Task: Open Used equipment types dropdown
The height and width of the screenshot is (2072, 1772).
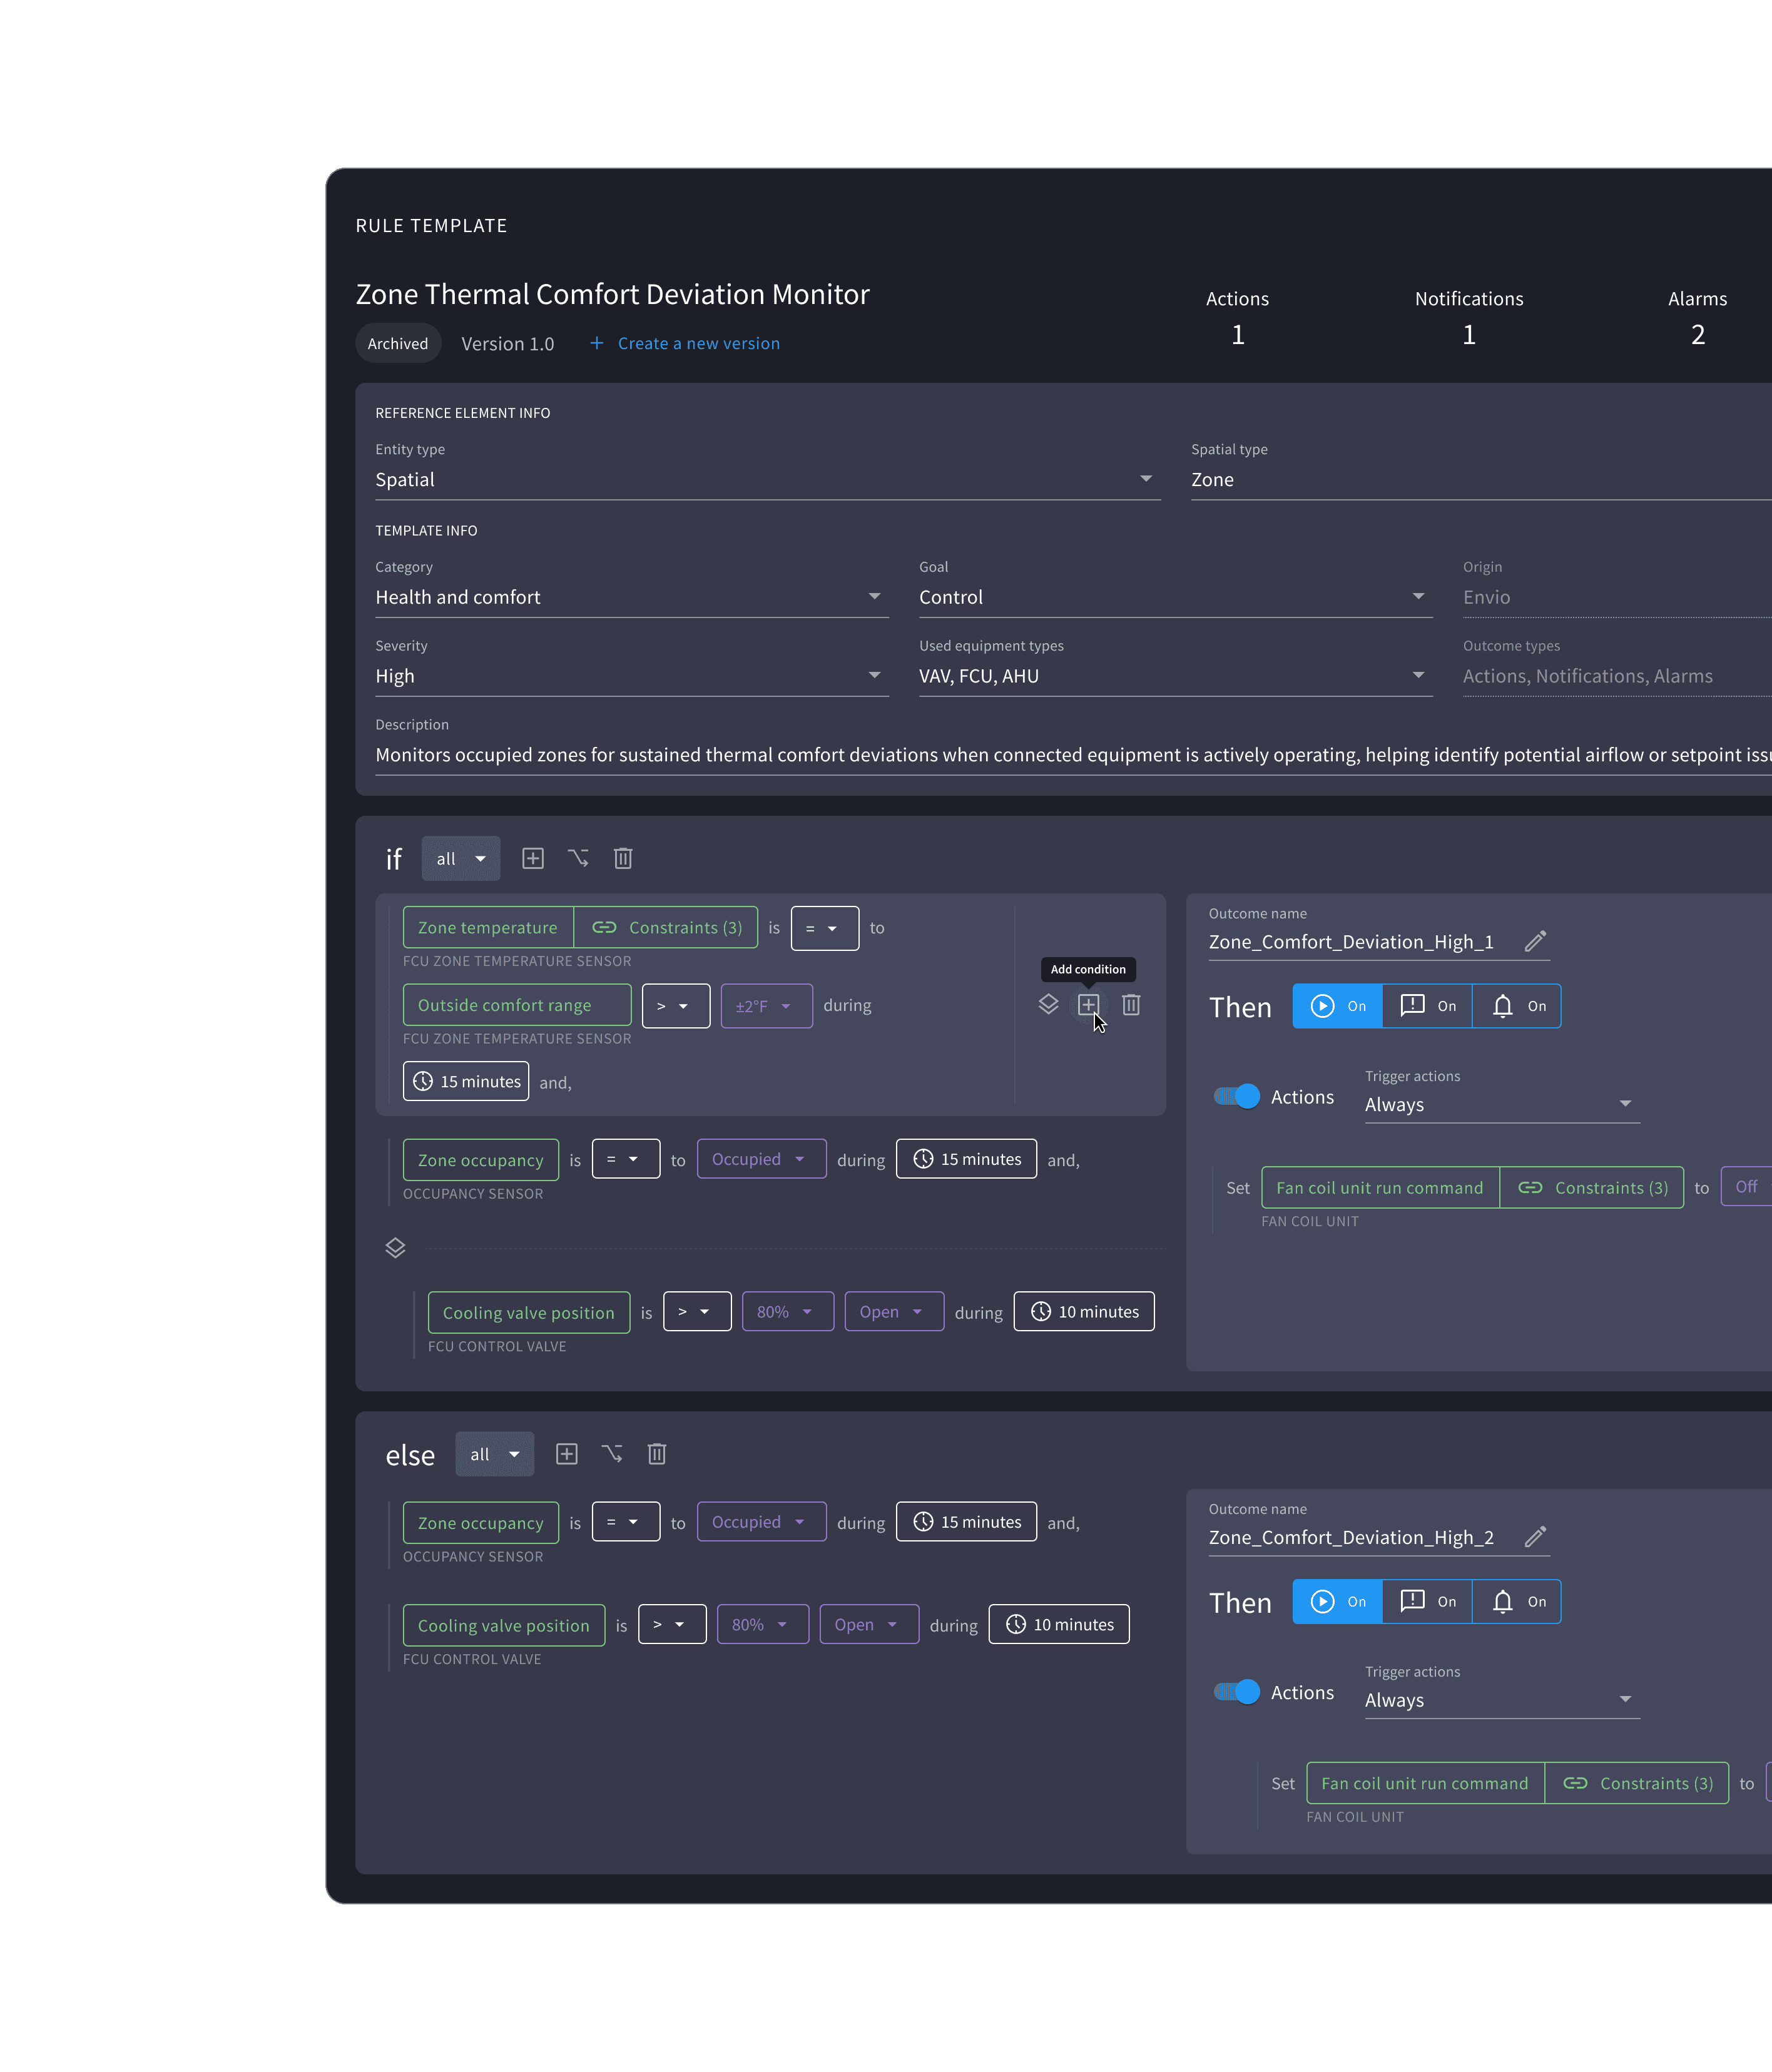Action: click(1176, 676)
